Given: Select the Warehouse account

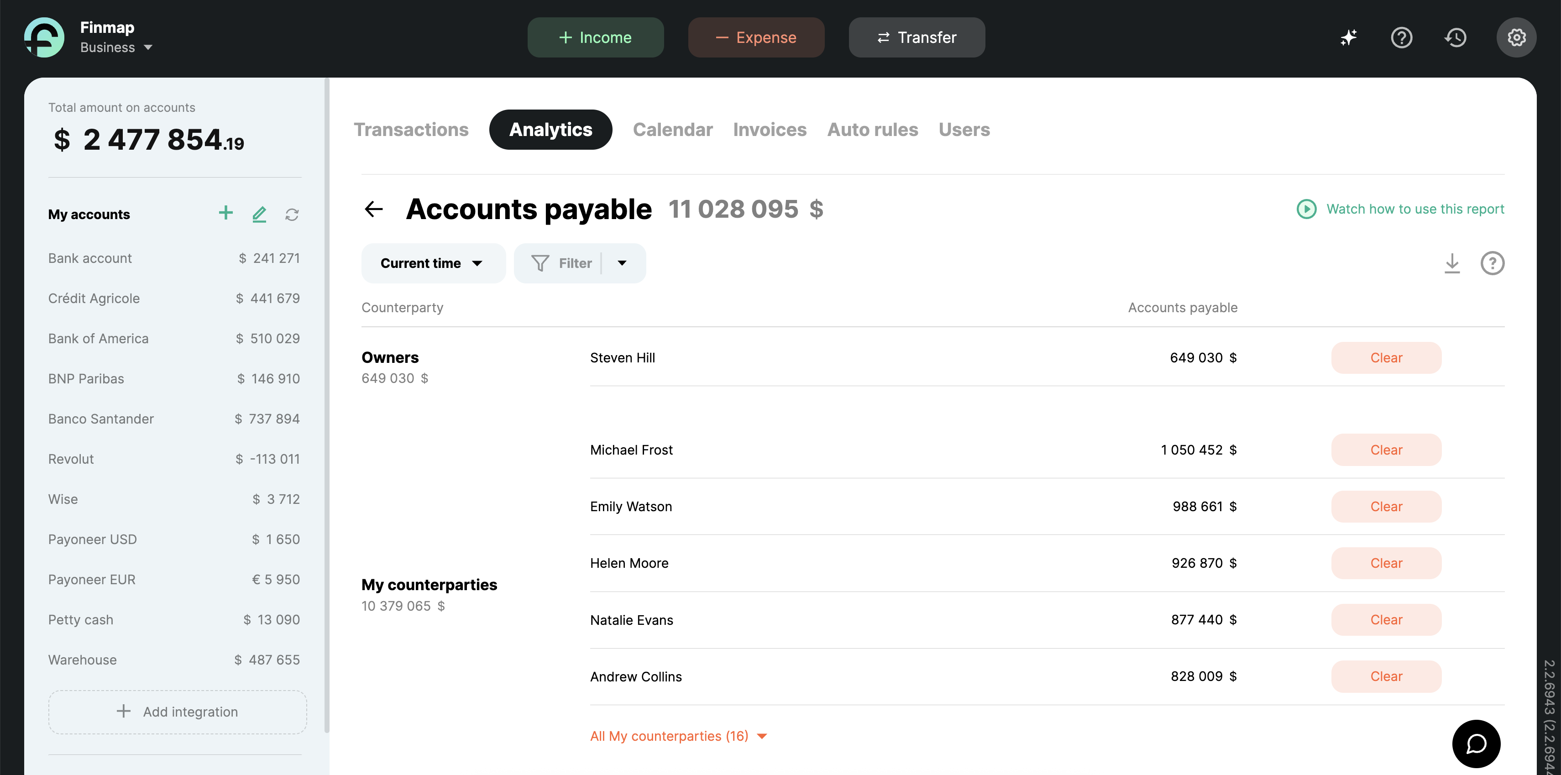Looking at the screenshot, I should [174, 660].
